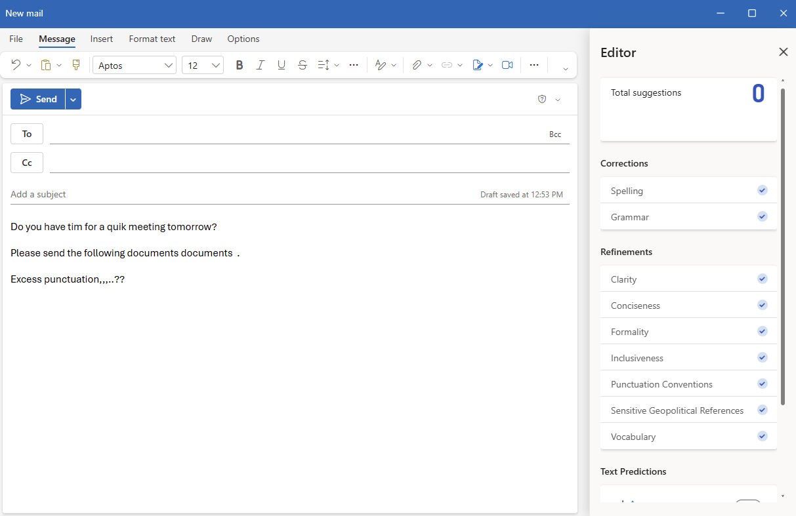Click into the To address field

coord(297,134)
